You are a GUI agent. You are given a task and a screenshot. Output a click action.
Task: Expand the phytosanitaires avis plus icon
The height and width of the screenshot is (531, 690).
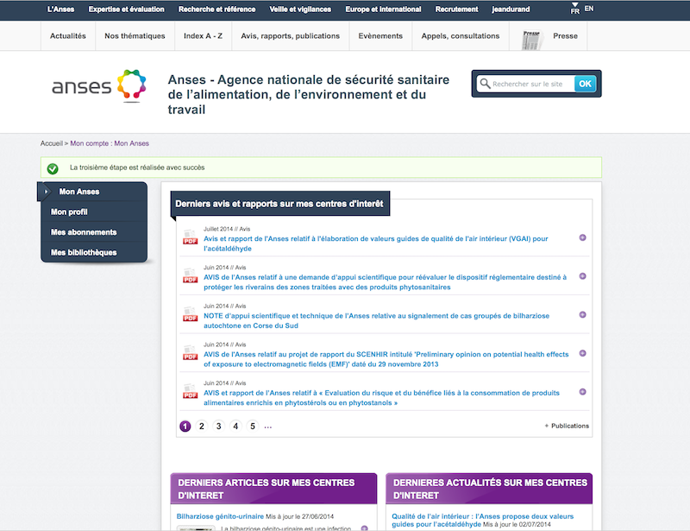coord(582,276)
